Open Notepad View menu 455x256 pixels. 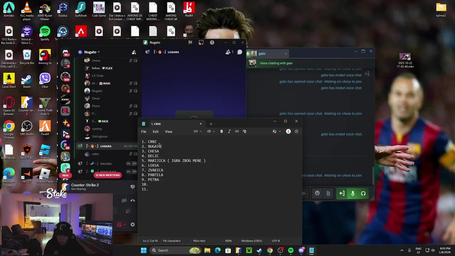[x=168, y=132]
